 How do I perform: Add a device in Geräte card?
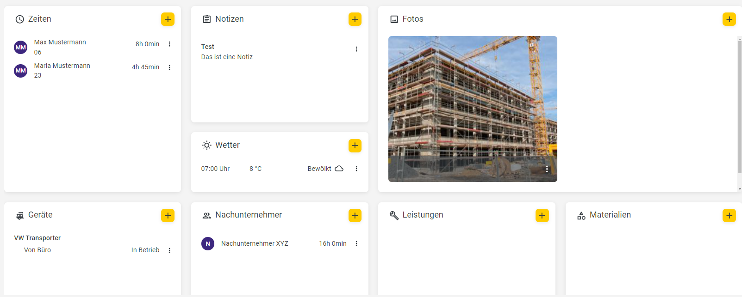pyautogui.click(x=168, y=216)
